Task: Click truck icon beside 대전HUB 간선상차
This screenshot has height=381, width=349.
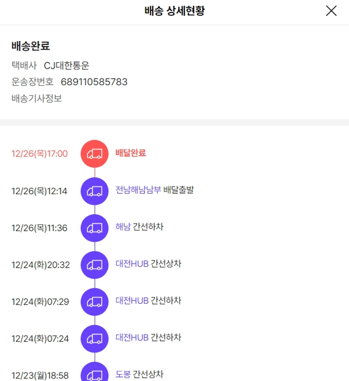Action: pos(94,265)
